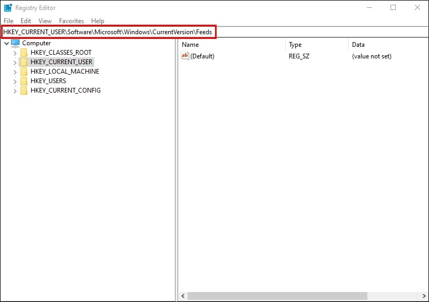Expand HKEY_CURRENT_CONFIG chevron

[15, 91]
